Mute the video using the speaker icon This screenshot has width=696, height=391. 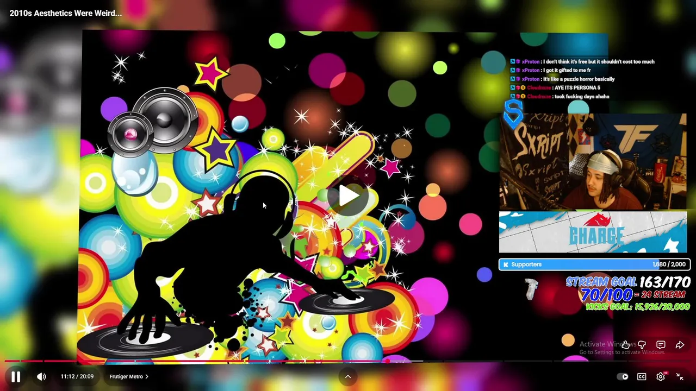point(41,376)
